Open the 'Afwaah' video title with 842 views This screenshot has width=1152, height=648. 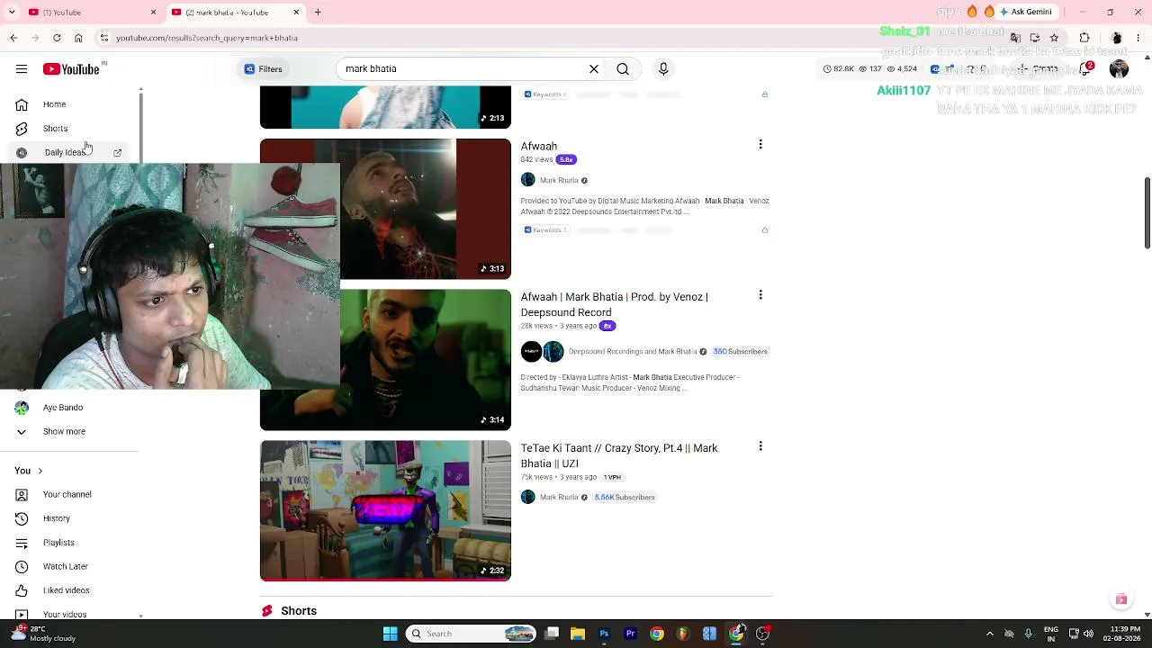coord(539,146)
